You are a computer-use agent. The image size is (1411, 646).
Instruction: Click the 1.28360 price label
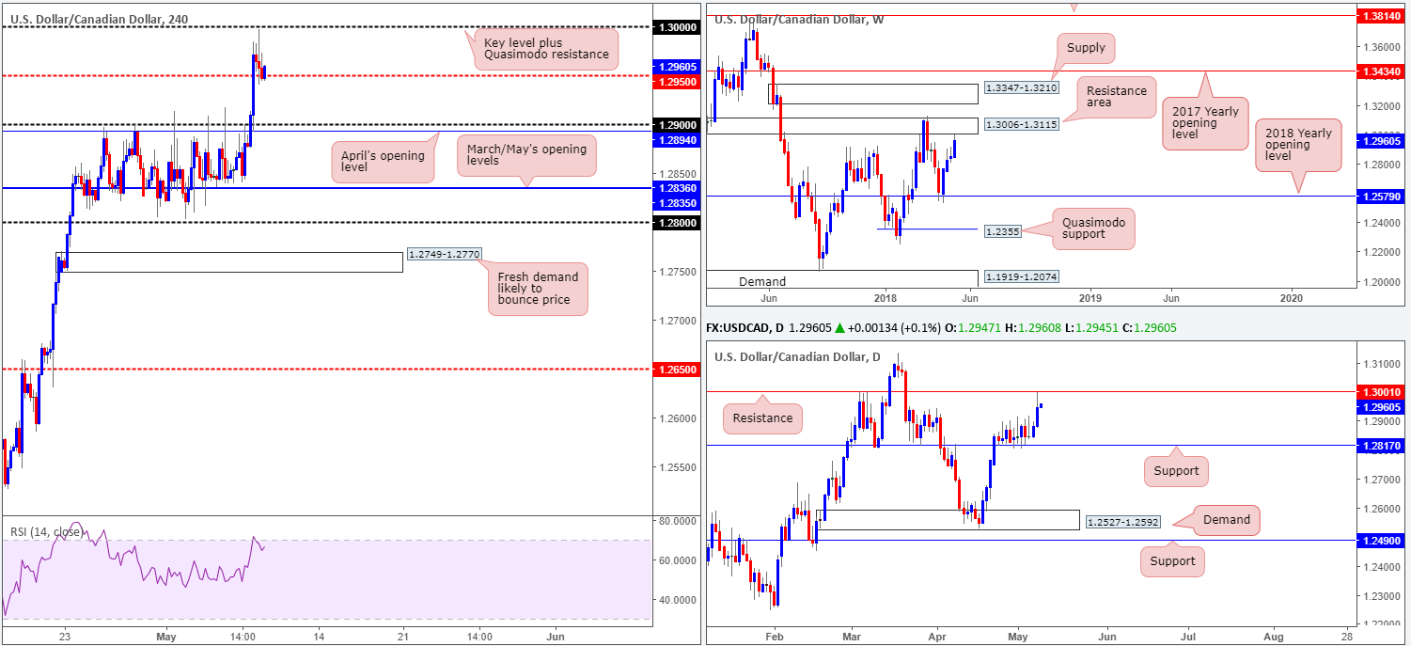(x=676, y=188)
